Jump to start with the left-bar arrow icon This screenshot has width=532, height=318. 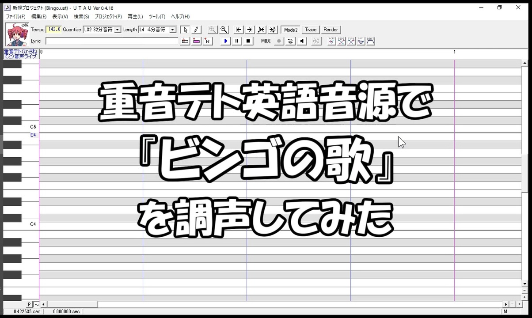tap(239, 30)
